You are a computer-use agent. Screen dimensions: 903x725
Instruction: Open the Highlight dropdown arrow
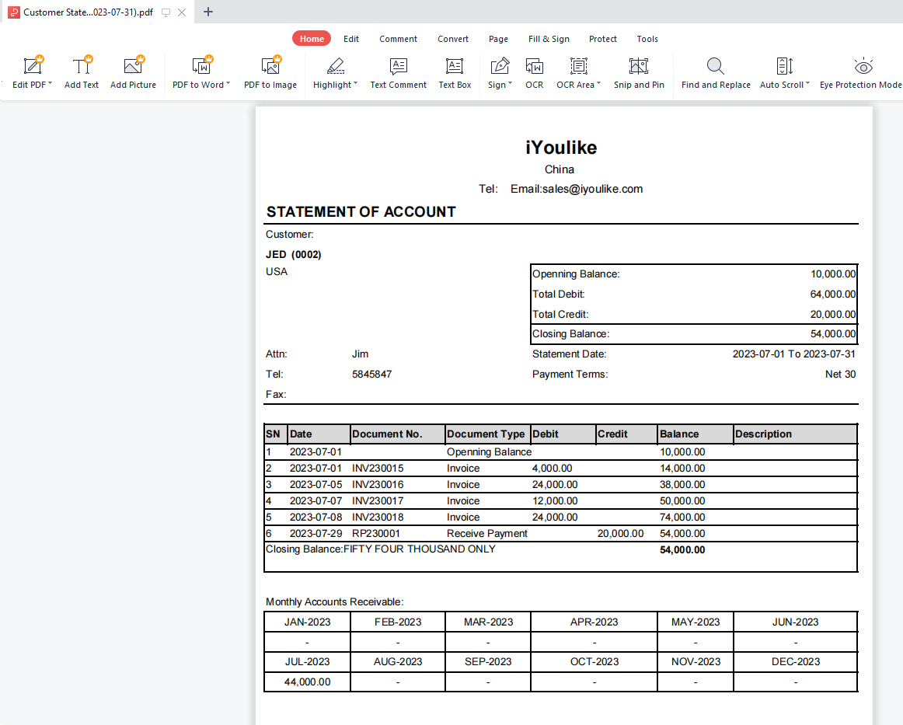tap(356, 84)
